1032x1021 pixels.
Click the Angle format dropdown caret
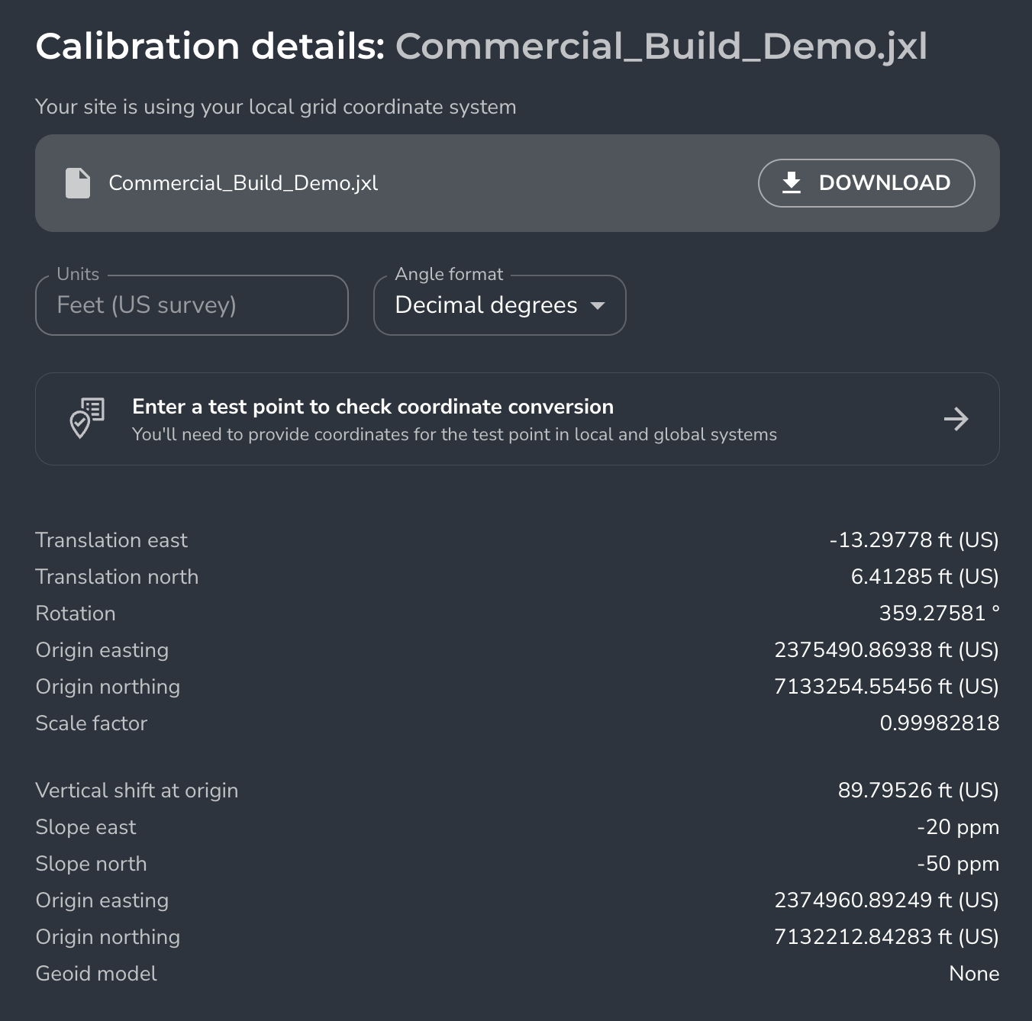[598, 306]
